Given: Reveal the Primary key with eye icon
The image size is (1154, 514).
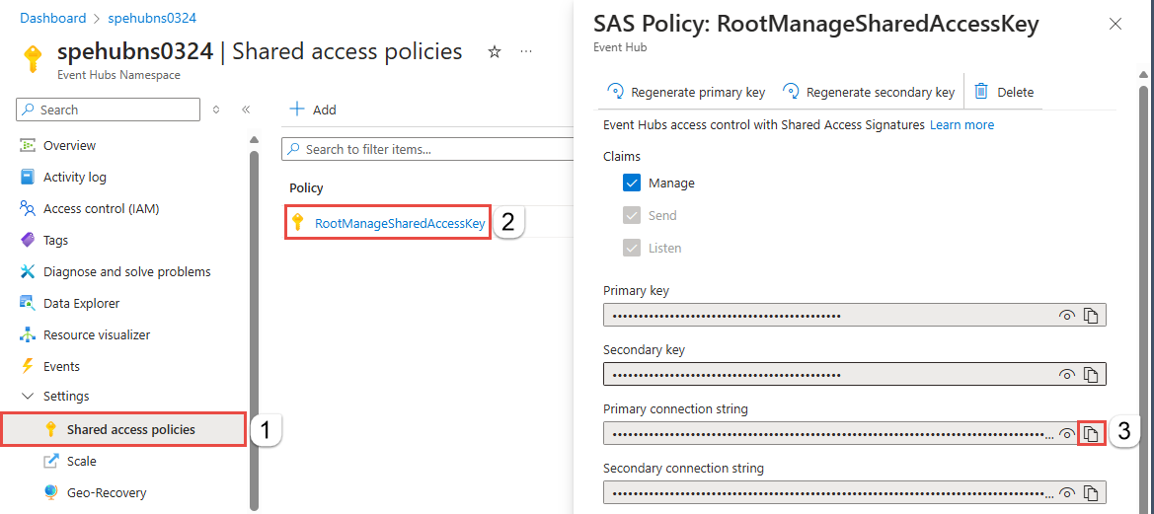Looking at the screenshot, I should click(1066, 316).
